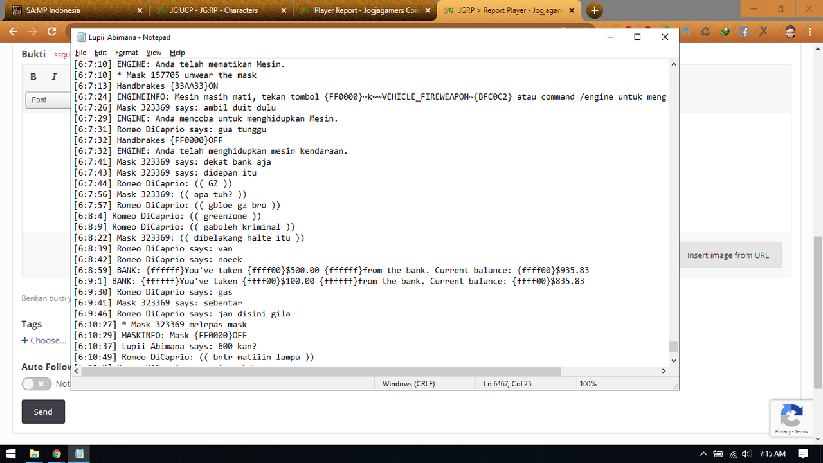
Task: Open the Chrome profile avatar
Action: click(x=790, y=32)
